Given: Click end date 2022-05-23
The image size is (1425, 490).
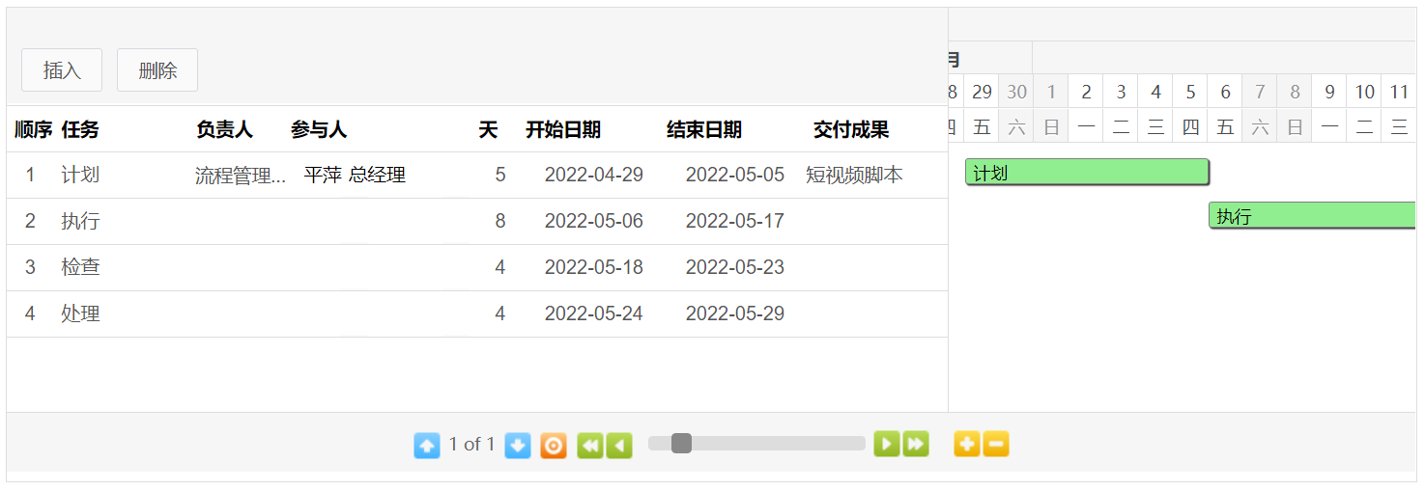Looking at the screenshot, I should click(735, 267).
